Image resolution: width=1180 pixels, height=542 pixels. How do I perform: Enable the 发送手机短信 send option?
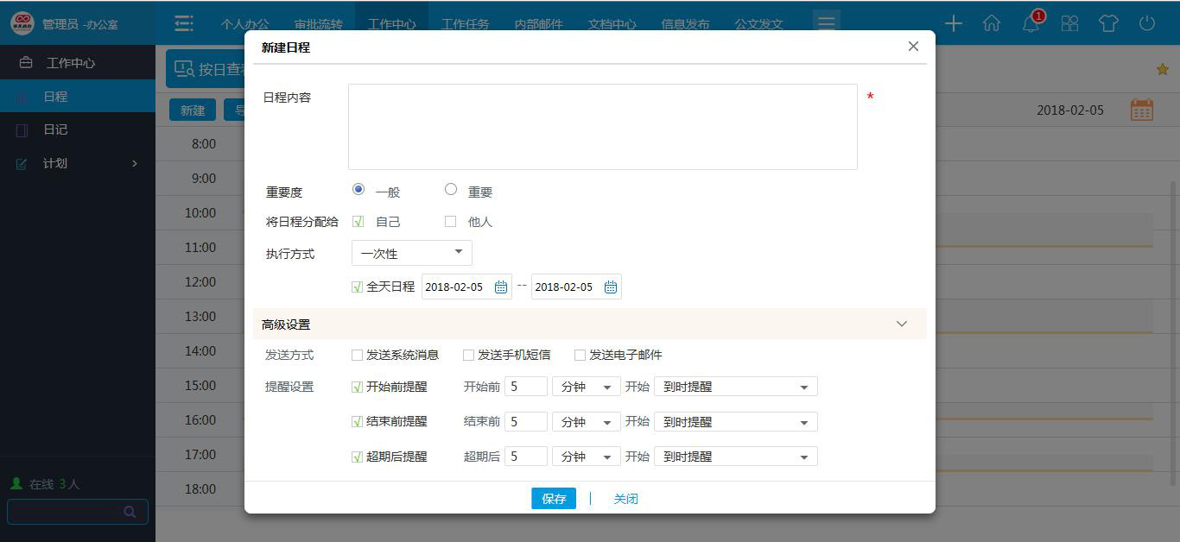point(467,354)
